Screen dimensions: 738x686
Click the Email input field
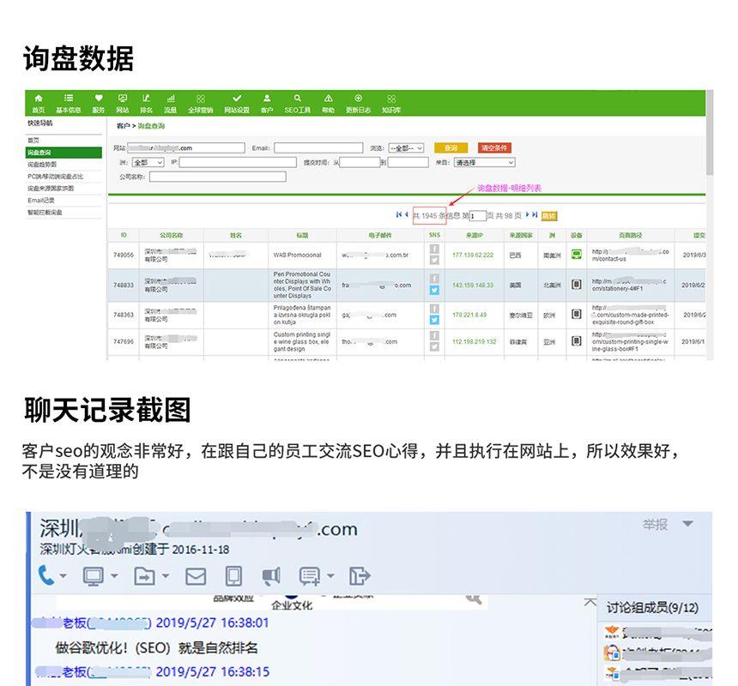click(318, 148)
